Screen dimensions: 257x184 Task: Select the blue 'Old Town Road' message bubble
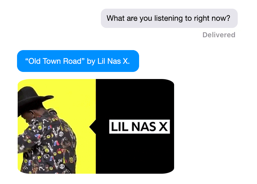pos(78,61)
